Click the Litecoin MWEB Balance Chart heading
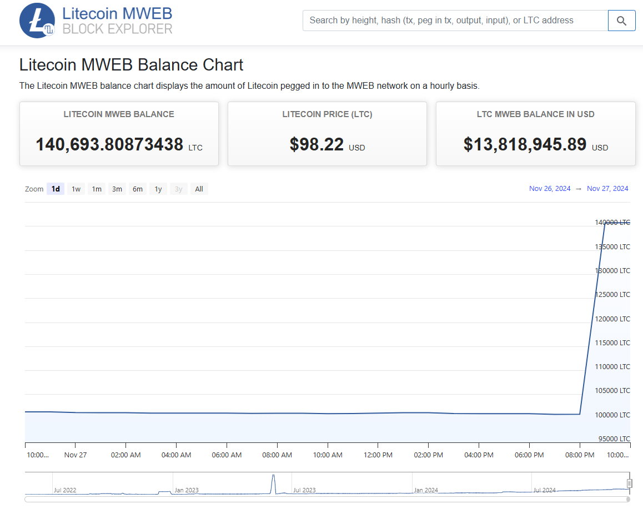Image resolution: width=643 pixels, height=509 pixels. point(131,65)
